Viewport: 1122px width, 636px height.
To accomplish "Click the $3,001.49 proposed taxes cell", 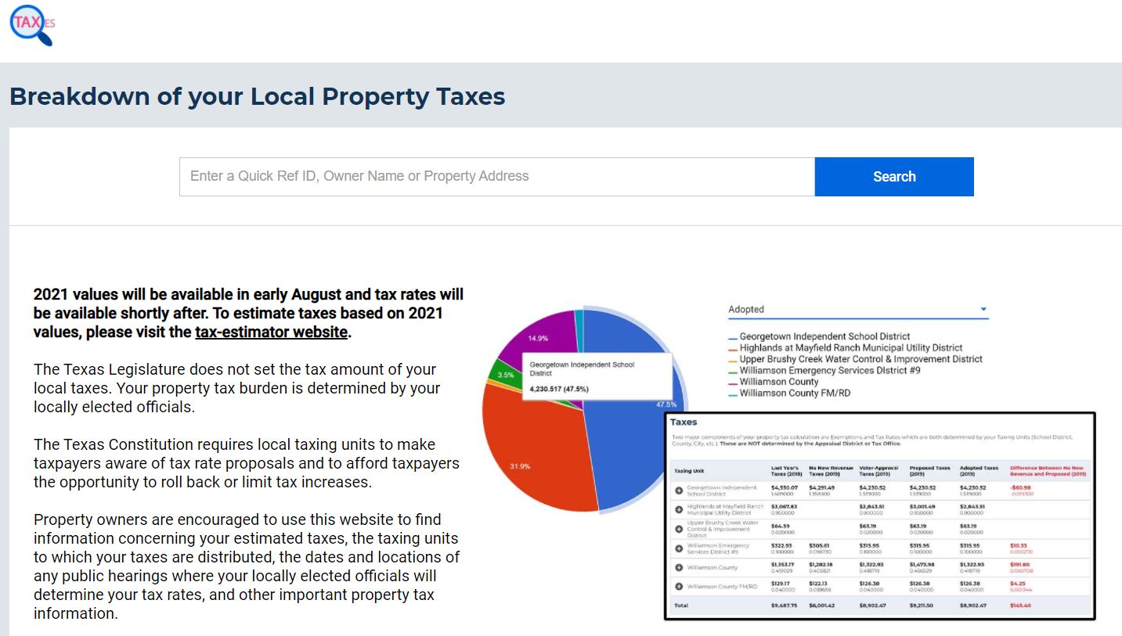I will coord(922,507).
